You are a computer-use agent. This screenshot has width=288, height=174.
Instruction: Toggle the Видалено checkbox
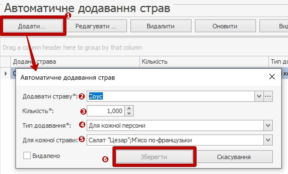(x=27, y=156)
